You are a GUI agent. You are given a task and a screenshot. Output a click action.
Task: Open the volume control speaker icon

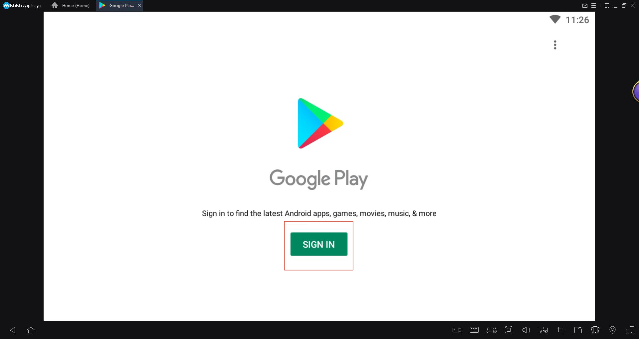click(526, 330)
